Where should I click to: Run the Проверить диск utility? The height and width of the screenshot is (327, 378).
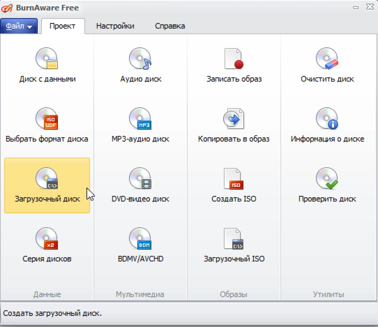(x=327, y=185)
